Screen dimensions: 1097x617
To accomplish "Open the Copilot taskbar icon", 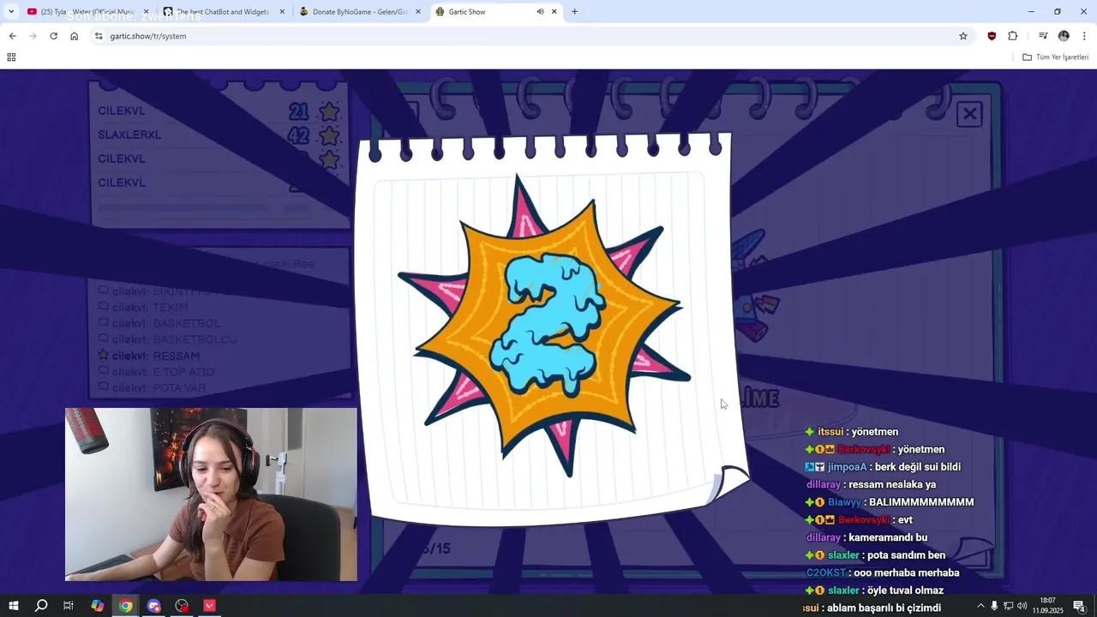I will (x=98, y=606).
